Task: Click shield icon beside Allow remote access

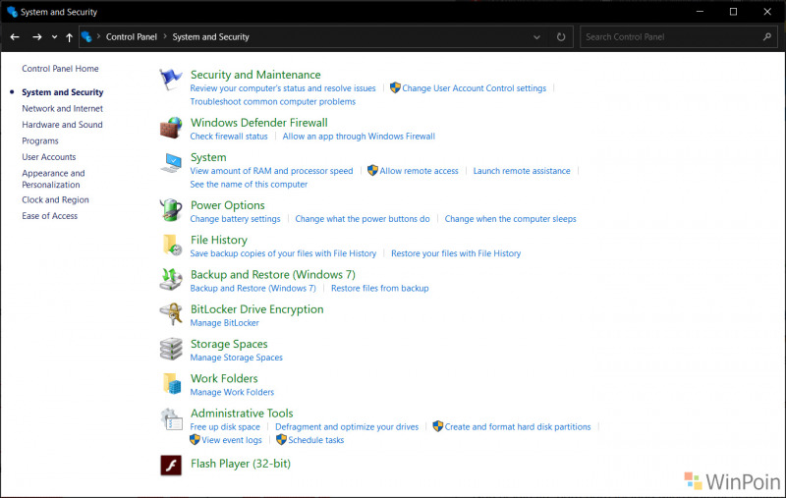Action: 372,170
